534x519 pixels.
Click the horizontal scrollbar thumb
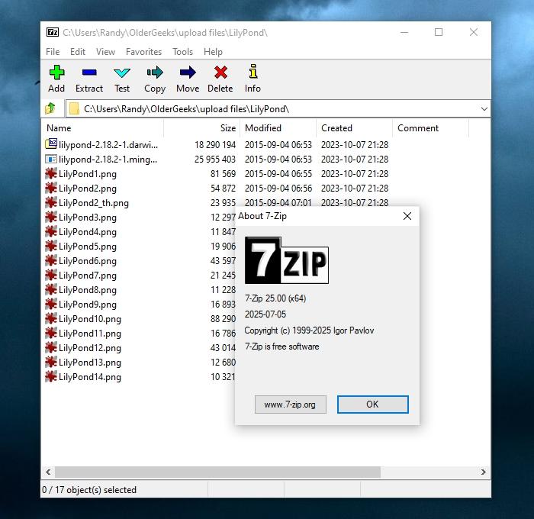tap(217, 472)
